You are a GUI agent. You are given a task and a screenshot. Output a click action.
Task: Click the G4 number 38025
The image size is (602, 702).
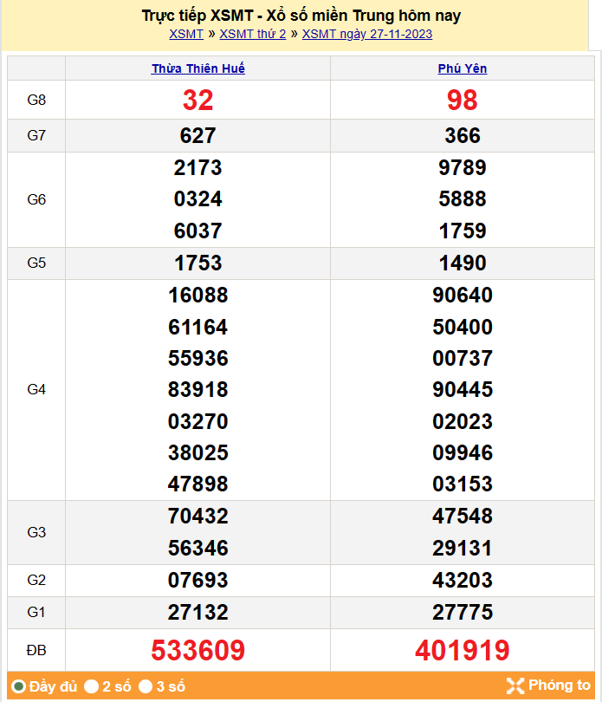197,453
